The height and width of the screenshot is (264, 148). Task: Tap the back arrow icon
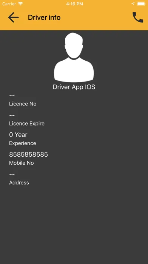pyautogui.click(x=14, y=17)
